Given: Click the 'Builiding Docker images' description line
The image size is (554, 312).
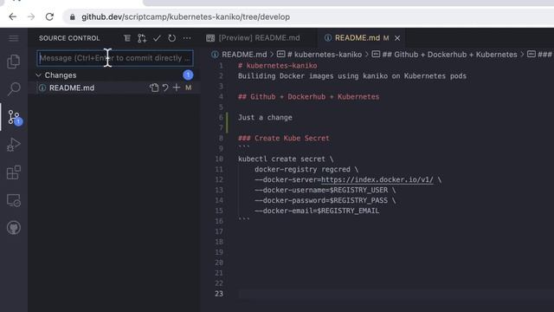Looking at the screenshot, I should pyautogui.click(x=352, y=76).
